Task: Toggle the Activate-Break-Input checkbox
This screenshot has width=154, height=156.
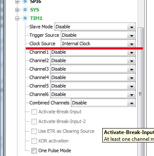Action: 34,112
